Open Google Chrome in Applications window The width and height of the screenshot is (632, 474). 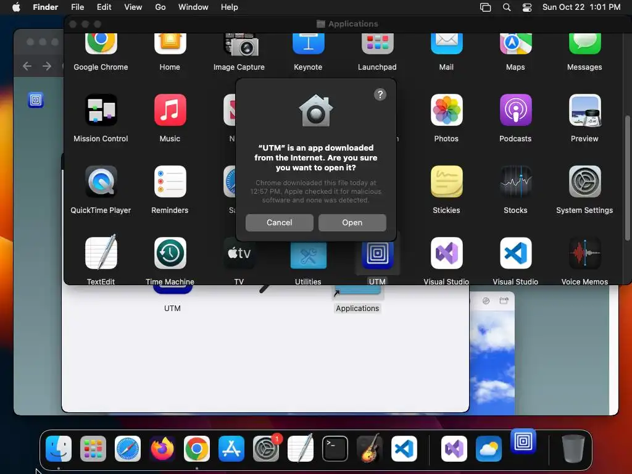coord(101,43)
